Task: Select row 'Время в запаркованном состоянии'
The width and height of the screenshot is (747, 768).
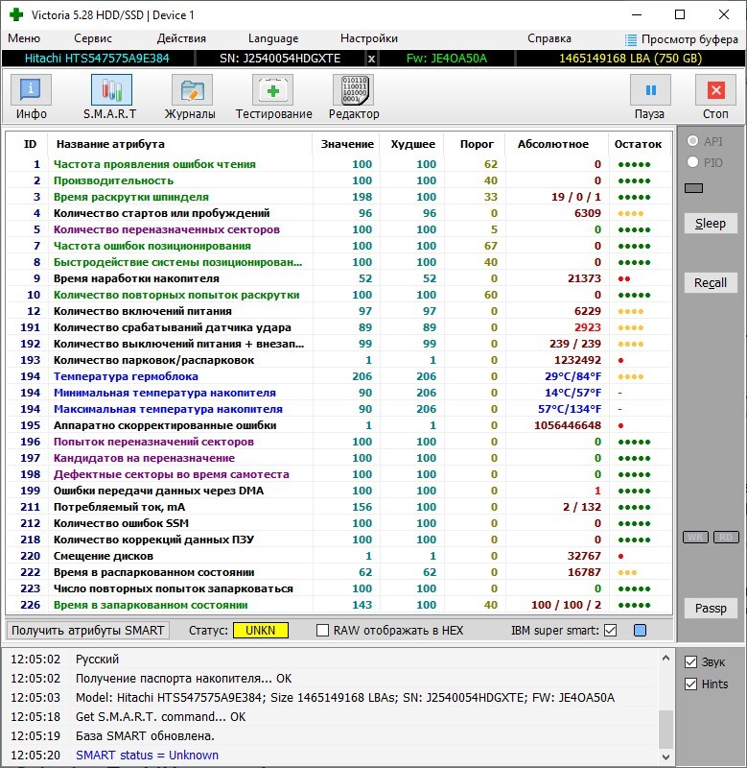Action: (x=338, y=605)
